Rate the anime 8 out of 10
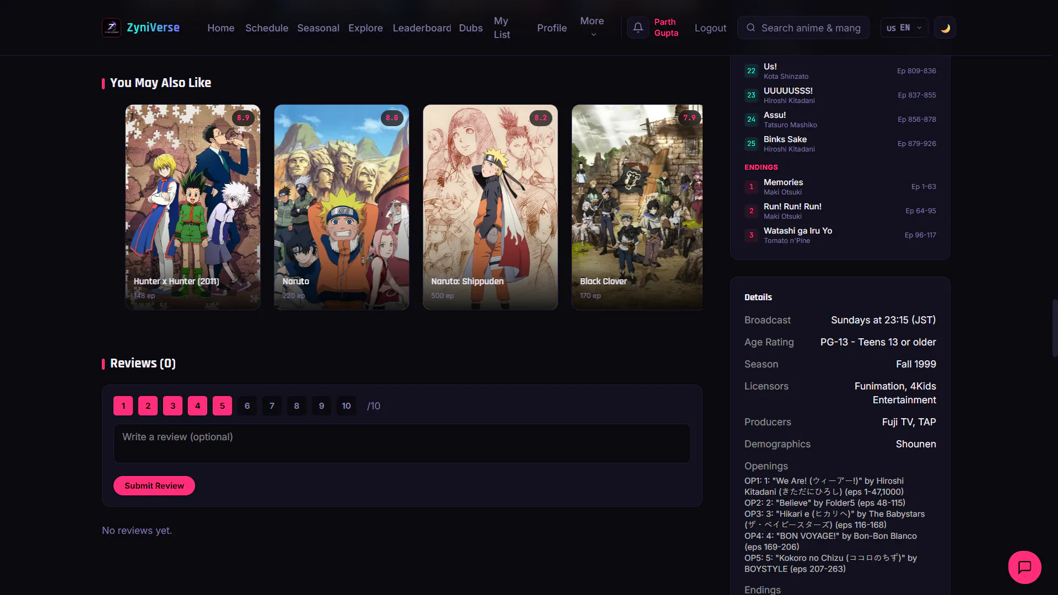This screenshot has width=1058, height=595. [x=296, y=406]
